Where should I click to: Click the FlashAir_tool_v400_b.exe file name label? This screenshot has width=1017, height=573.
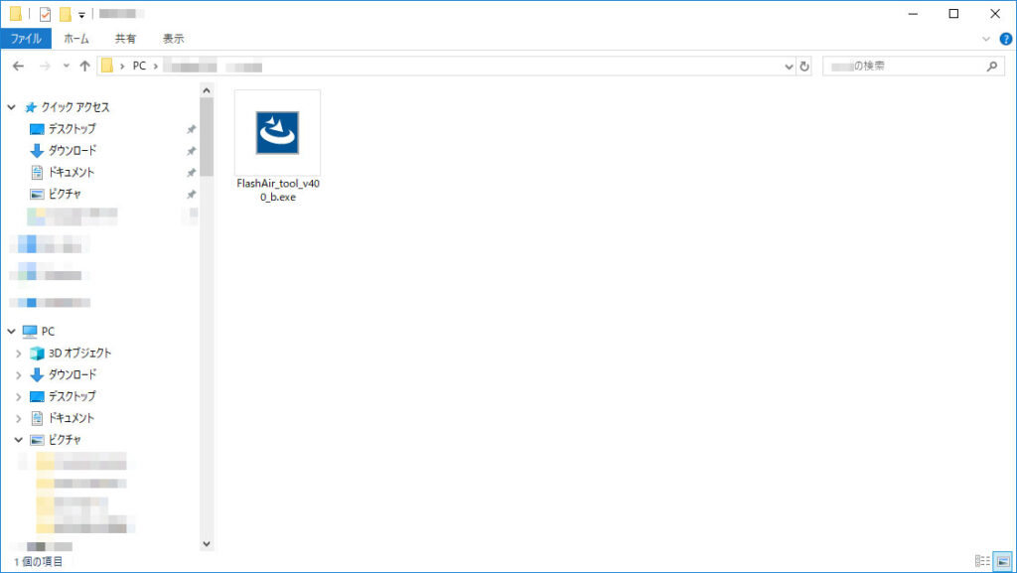(278, 190)
